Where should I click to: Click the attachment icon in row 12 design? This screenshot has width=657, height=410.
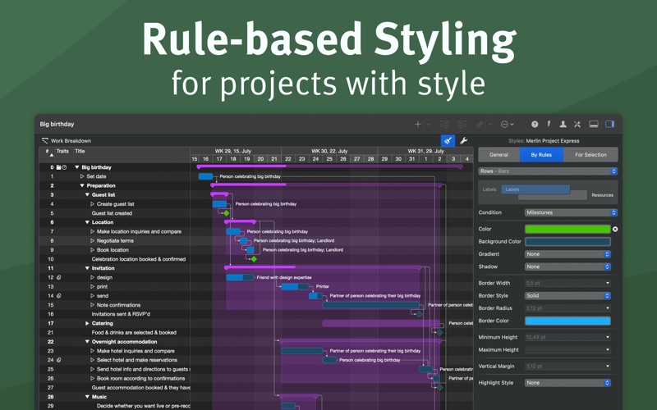click(59, 277)
